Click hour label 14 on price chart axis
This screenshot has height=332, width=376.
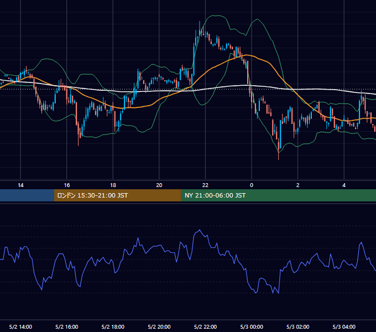20,185
